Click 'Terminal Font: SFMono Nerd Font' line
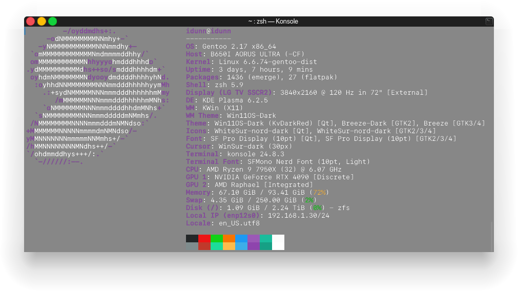The width and height of the screenshot is (518, 291). [278, 161]
